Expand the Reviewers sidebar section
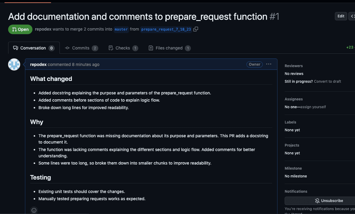This screenshot has height=214, width=355. point(294,66)
